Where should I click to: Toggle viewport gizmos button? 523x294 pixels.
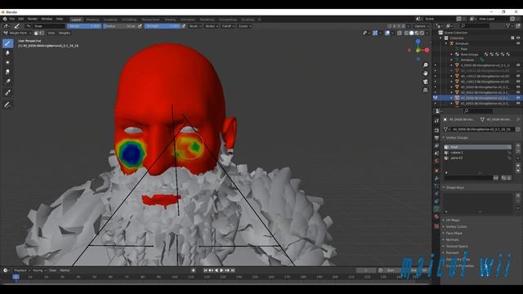point(375,33)
